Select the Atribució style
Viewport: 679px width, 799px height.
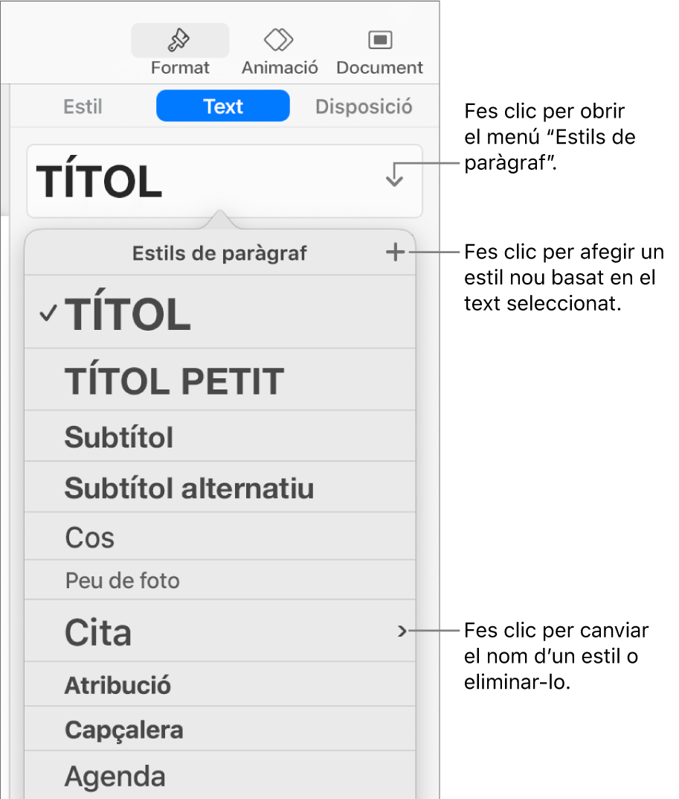click(x=118, y=685)
